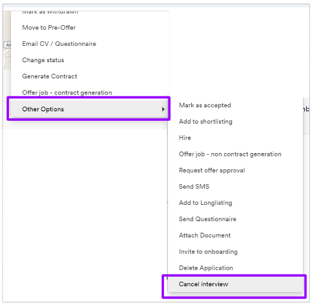Select Cancel interview from submenu

coord(235,284)
